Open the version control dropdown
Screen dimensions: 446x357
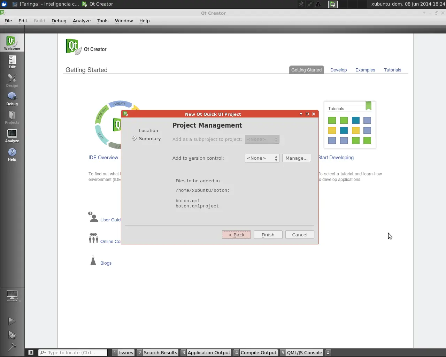coord(262,158)
